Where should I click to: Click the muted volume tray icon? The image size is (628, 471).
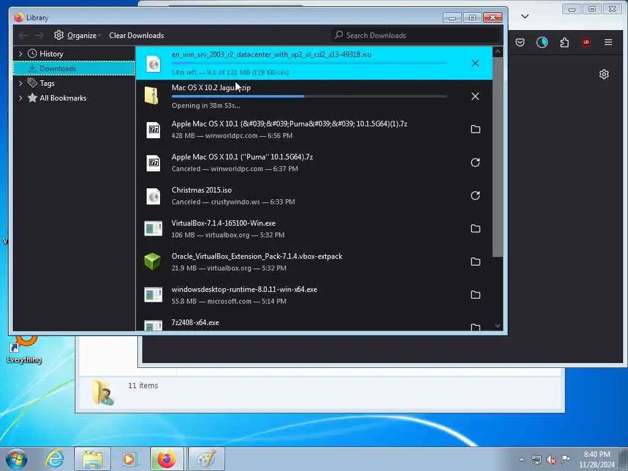[551, 460]
